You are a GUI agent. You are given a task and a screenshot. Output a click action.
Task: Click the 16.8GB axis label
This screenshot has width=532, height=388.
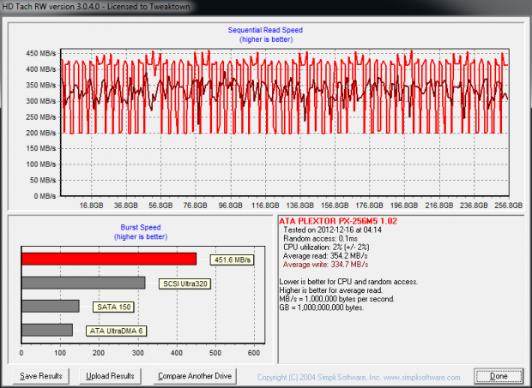point(91,206)
